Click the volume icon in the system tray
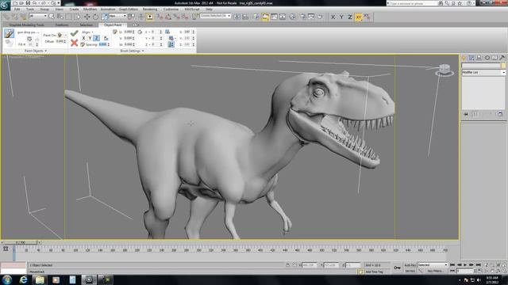The height and width of the screenshot is (285, 508). pos(479,279)
